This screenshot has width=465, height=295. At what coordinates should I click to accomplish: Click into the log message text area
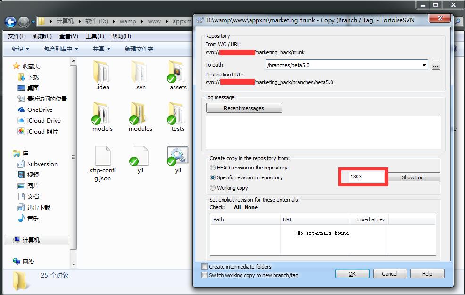tap(323, 132)
